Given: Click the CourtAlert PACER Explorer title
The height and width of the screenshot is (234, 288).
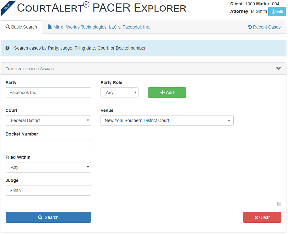Looking at the screenshot, I should coord(101,8).
